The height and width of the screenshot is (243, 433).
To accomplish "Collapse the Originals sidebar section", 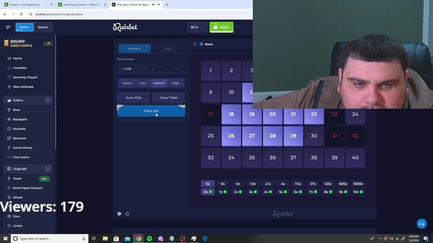I will pos(48,169).
